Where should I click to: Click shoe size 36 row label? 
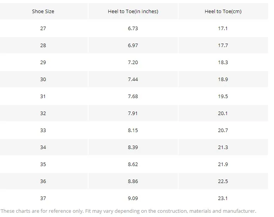click(43, 181)
